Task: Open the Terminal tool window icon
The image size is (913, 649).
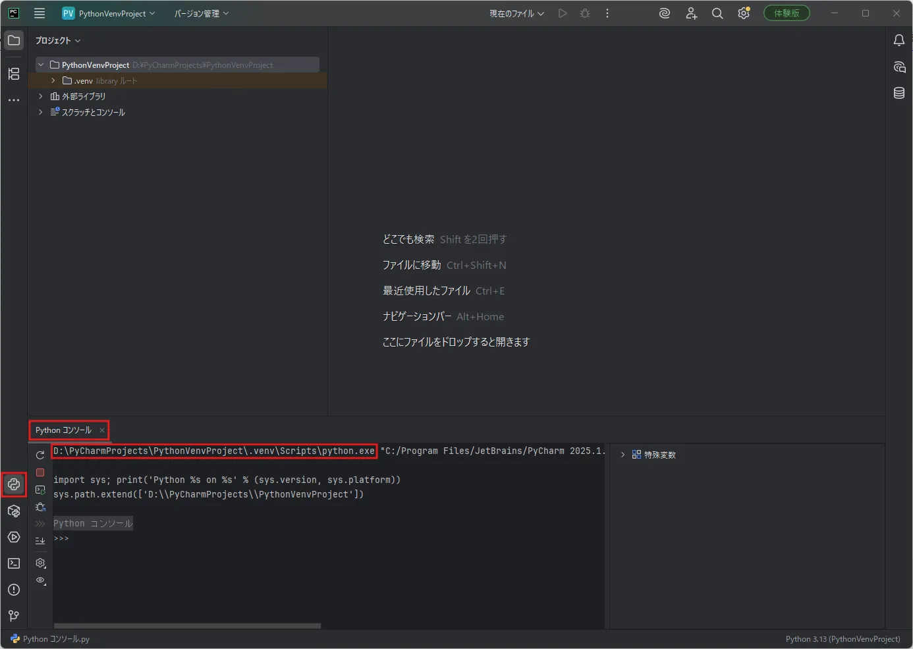Action: click(x=14, y=563)
